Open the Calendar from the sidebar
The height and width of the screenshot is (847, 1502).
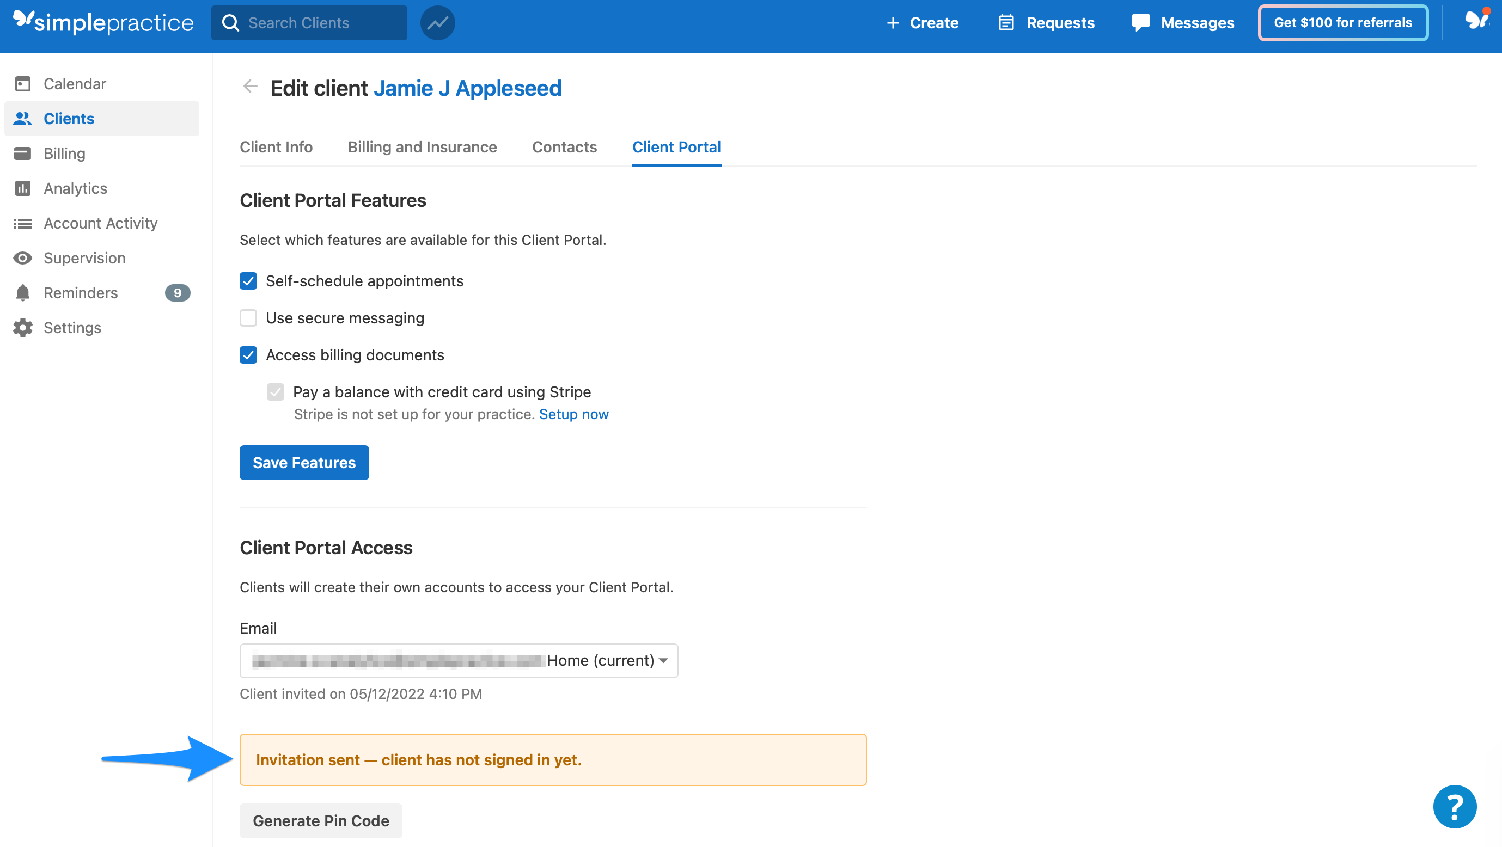click(x=75, y=83)
